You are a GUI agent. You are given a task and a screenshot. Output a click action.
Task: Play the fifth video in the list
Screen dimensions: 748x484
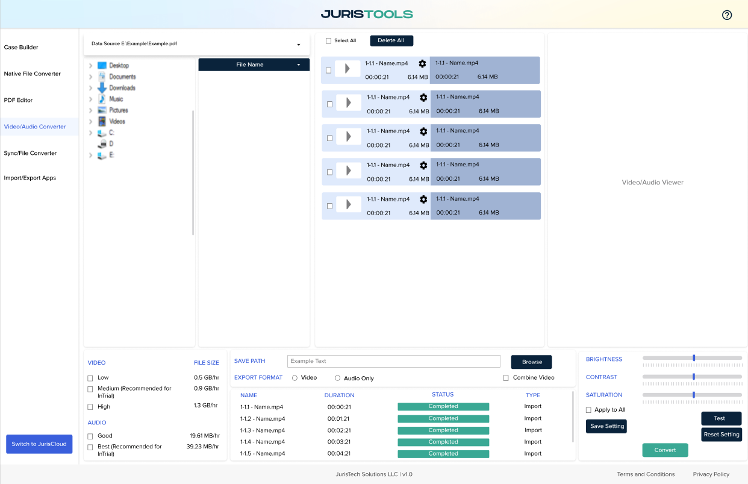pyautogui.click(x=348, y=205)
